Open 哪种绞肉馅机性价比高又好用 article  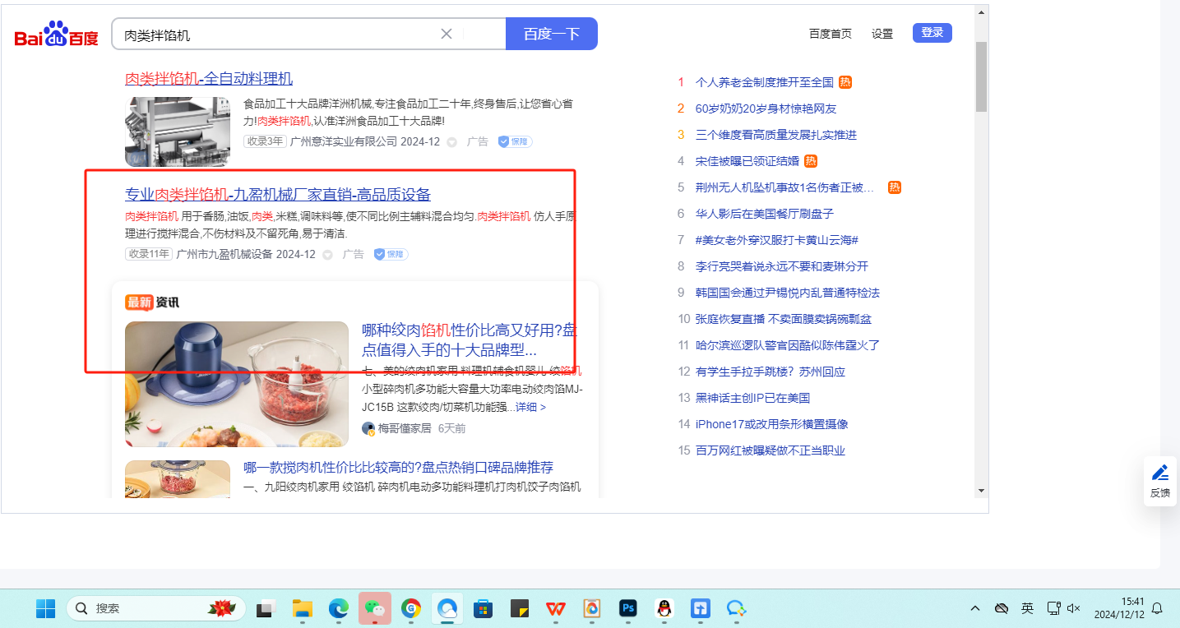click(x=470, y=341)
